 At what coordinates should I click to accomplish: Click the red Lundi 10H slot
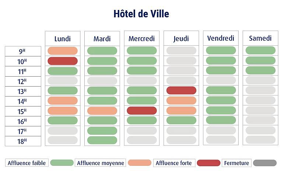pos(63,61)
